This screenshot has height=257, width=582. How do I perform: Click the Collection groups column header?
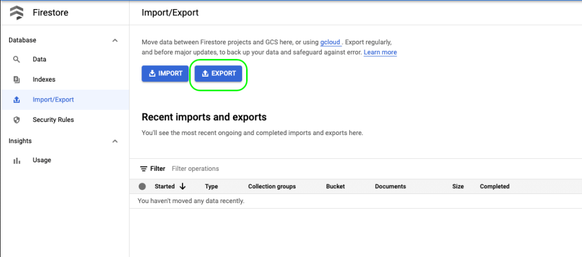pyautogui.click(x=272, y=186)
